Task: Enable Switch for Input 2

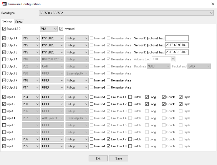Action: pos(130,104)
